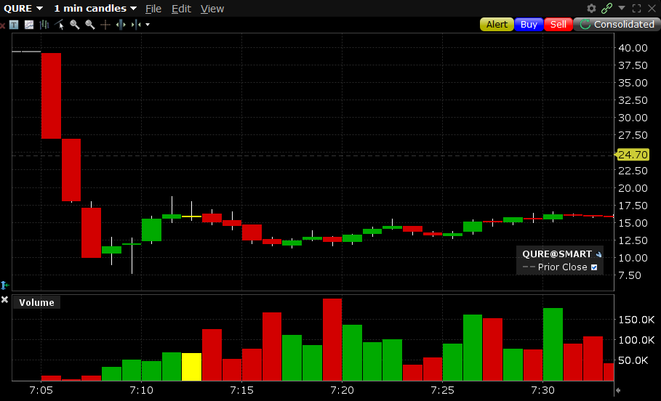Viewport: 661px width, 401px height.
Task: Open the Edit menu
Action: tap(181, 9)
